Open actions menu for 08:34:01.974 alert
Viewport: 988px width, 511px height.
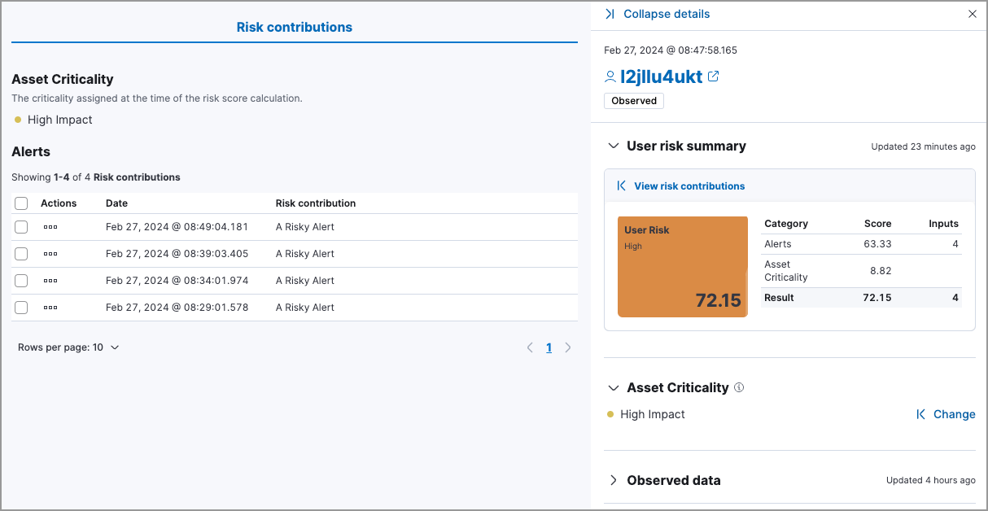point(50,281)
